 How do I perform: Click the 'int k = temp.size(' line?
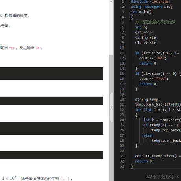click(162, 120)
